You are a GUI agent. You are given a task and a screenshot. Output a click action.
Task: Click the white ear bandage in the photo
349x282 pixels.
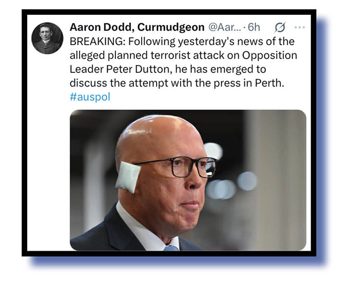click(128, 177)
